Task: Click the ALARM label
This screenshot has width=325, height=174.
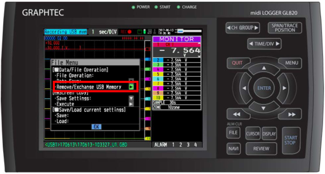Action: (x=161, y=145)
